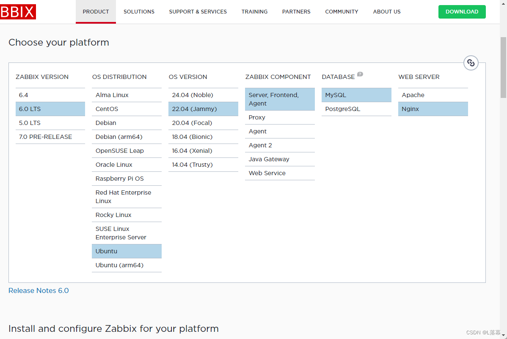The image size is (507, 339).
Task: Open the Training menu
Action: coord(254,12)
